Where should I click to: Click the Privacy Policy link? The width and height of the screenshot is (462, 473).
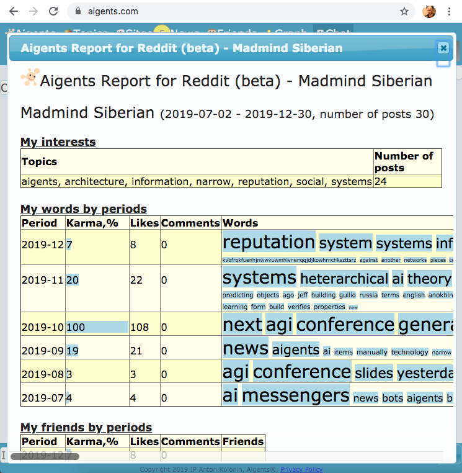(x=301, y=469)
